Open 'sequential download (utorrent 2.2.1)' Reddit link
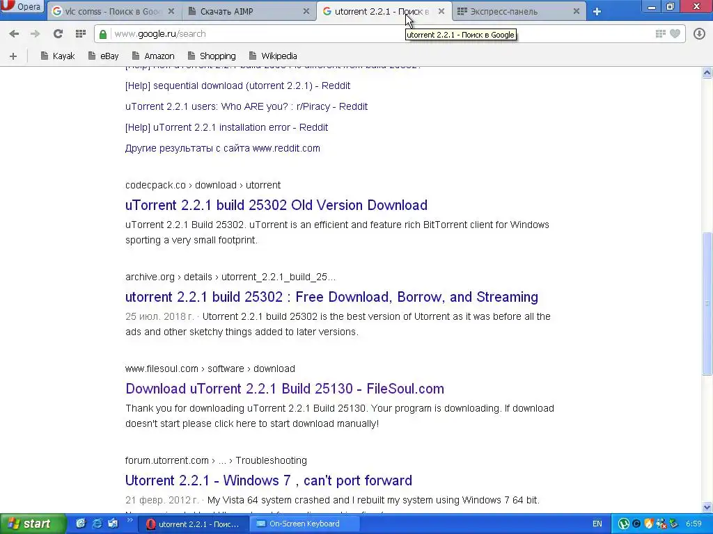 pyautogui.click(x=237, y=86)
